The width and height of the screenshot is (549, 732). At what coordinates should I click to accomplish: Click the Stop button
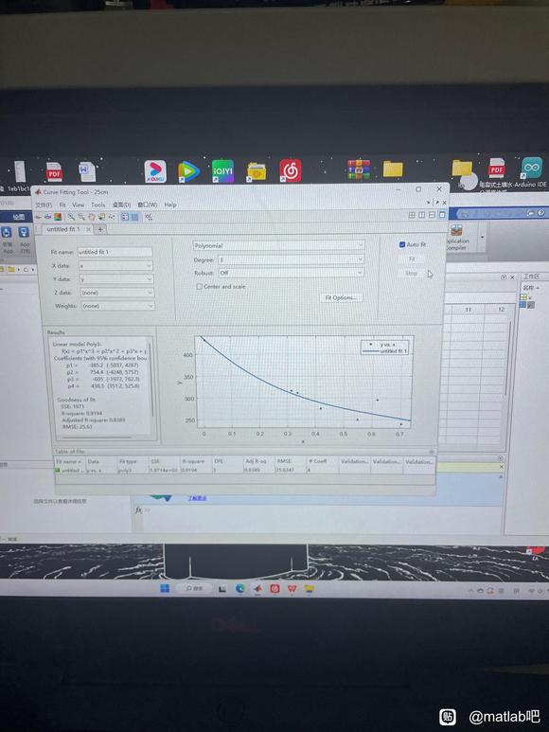coord(412,273)
